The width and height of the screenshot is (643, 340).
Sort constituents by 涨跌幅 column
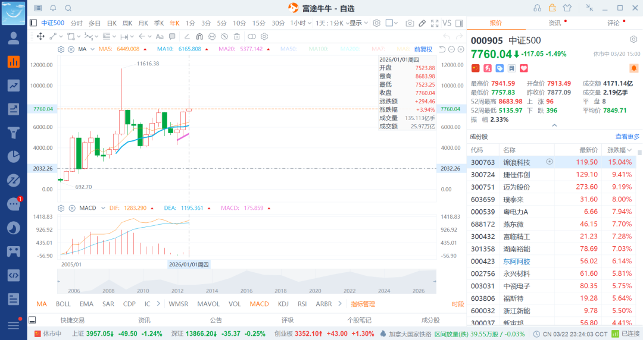[619, 150]
